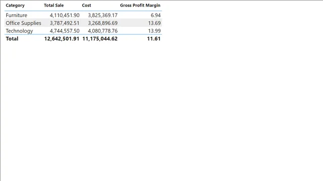Image resolution: width=323 pixels, height=181 pixels.
Task: Select the Office Supplies category cell
Action: coord(24,23)
